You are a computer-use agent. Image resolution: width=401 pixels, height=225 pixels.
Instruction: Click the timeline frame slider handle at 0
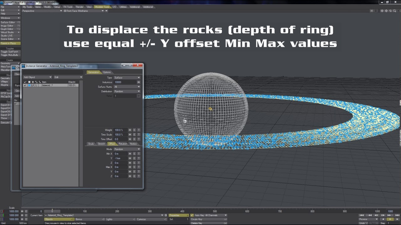(52, 211)
